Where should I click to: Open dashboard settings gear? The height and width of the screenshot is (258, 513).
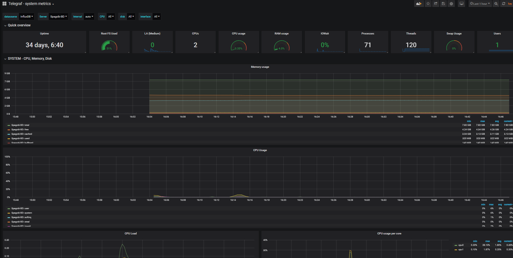click(x=451, y=4)
